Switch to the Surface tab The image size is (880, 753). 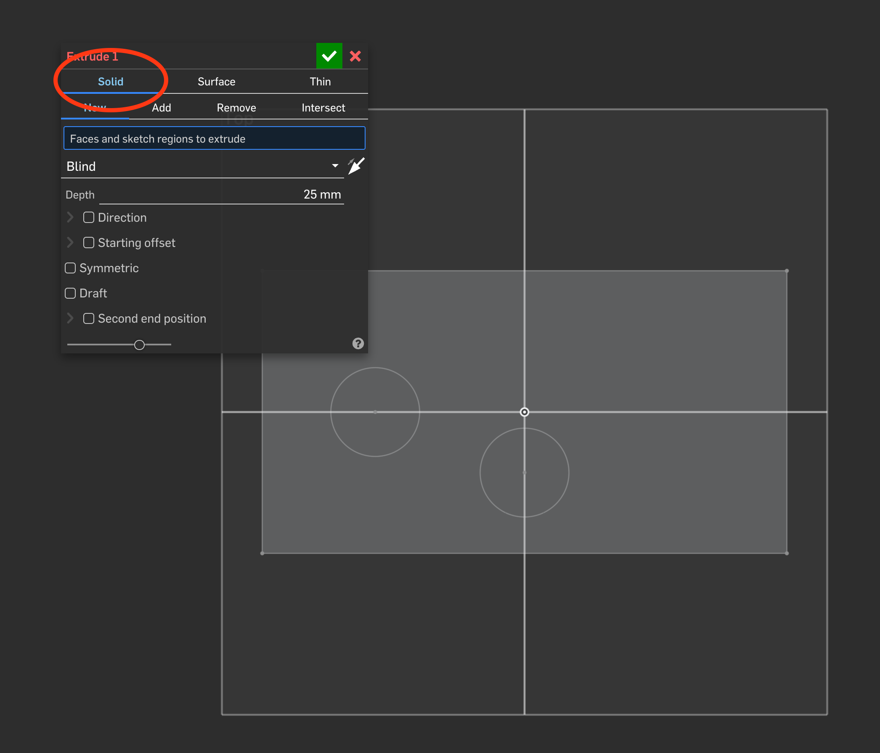pyautogui.click(x=216, y=82)
